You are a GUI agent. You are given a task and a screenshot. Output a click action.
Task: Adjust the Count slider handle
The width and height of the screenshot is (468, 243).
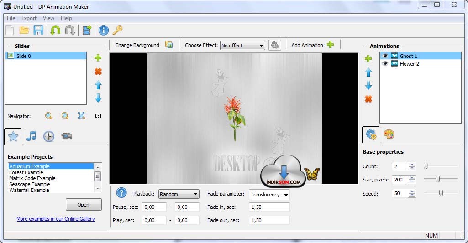coord(426,166)
